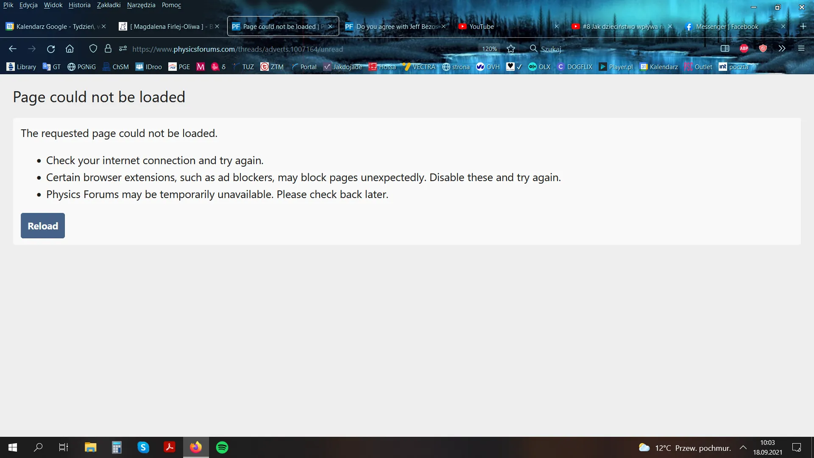Screen dimensions: 814x458
Task: Click the site padlock security icon
Action: point(108,49)
